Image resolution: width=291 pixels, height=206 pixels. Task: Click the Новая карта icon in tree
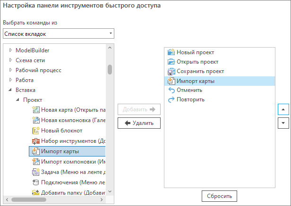[x=35, y=110]
